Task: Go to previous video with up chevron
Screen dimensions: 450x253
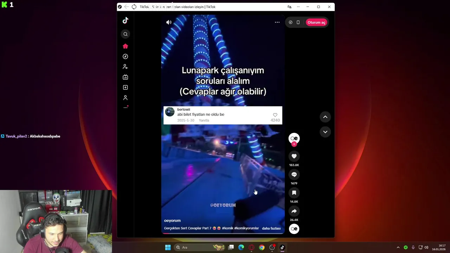Action: click(x=325, y=117)
